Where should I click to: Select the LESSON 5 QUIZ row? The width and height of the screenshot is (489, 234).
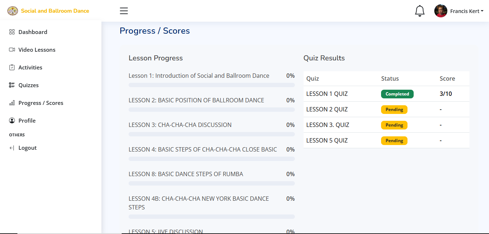pyautogui.click(x=386, y=140)
